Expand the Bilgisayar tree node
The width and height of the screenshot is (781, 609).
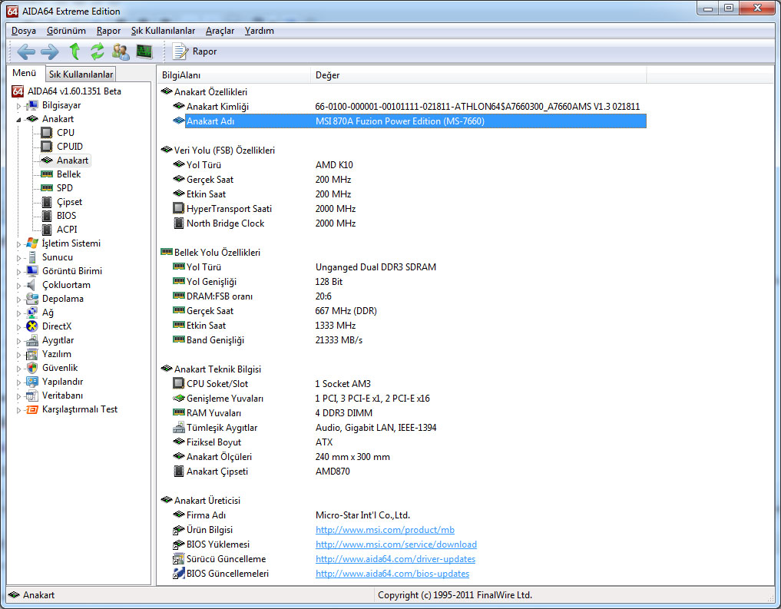[x=18, y=105]
